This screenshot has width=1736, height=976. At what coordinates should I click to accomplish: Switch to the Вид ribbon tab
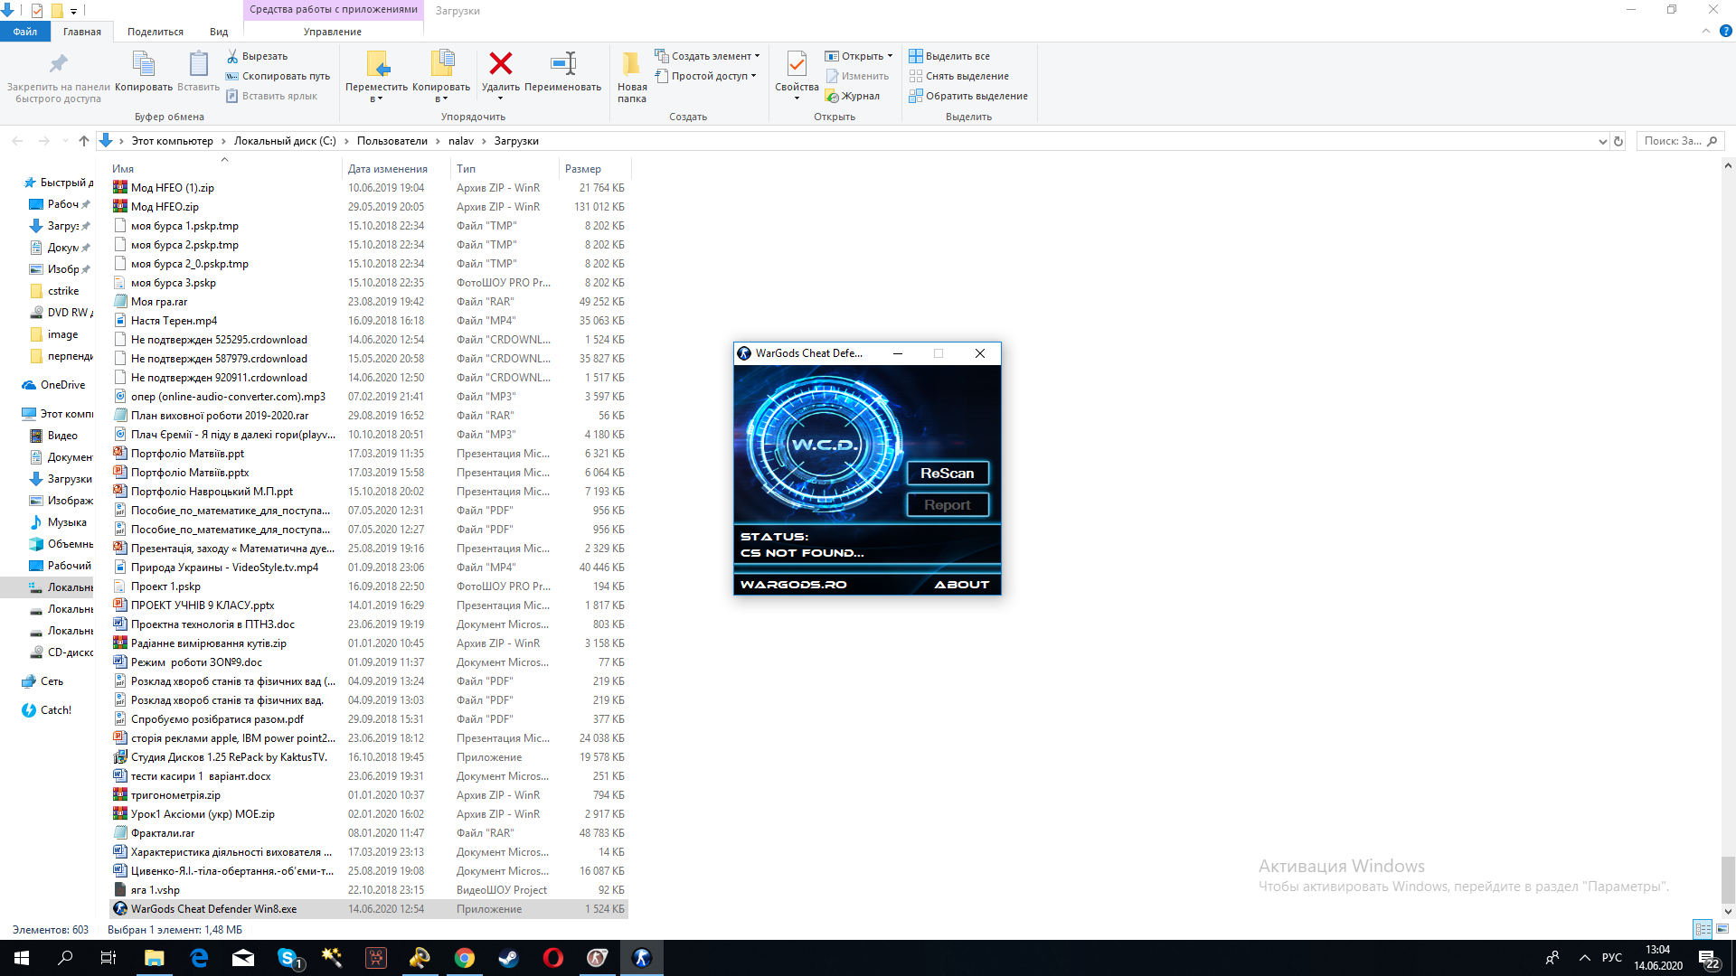pyautogui.click(x=219, y=32)
